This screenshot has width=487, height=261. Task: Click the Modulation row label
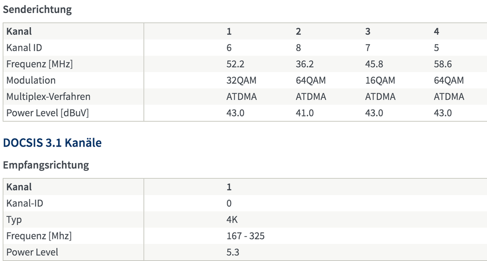(31, 80)
